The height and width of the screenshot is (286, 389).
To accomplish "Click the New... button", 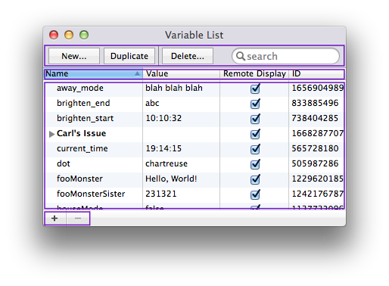I will point(74,56).
